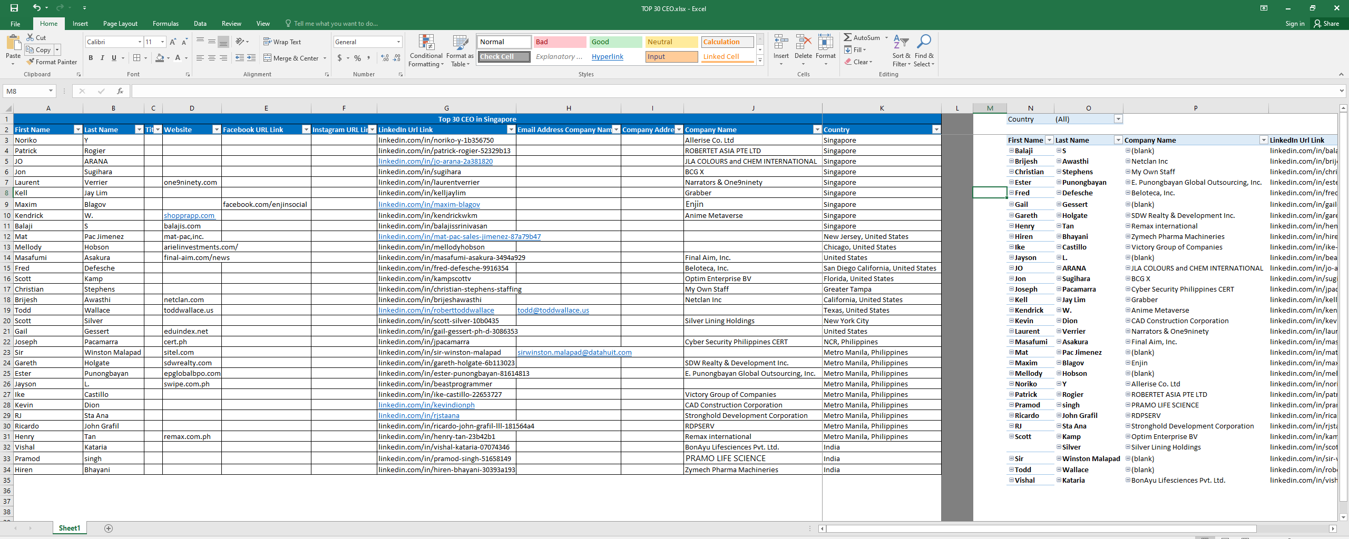
Task: Toggle Italic formatting
Action: [102, 58]
